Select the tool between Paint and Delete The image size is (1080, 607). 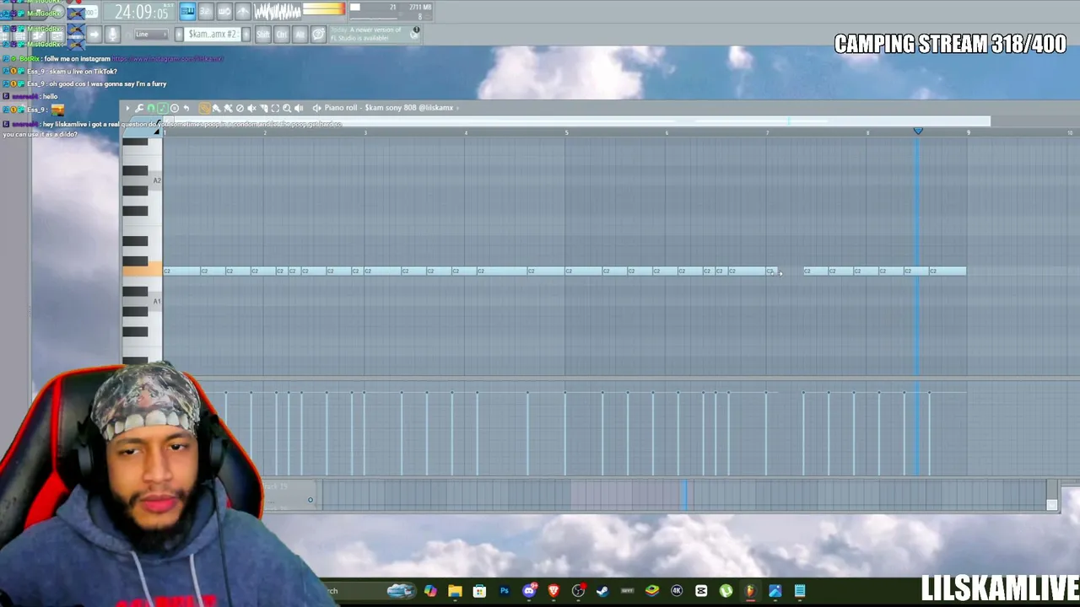(228, 108)
